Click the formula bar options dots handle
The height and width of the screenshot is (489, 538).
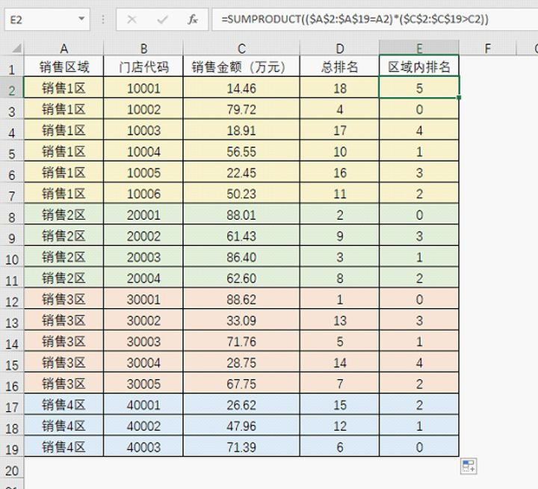point(103,19)
